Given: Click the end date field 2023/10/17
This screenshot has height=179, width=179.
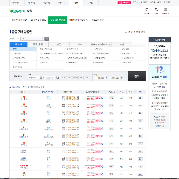Looking at the screenshot, I should pos(51,78).
